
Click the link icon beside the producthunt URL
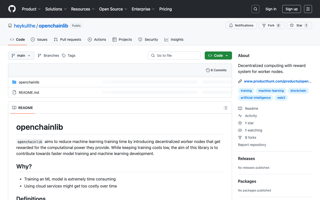tap(240, 81)
